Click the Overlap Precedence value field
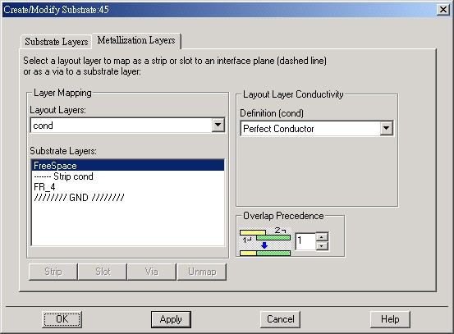454x334 pixels. click(x=305, y=241)
